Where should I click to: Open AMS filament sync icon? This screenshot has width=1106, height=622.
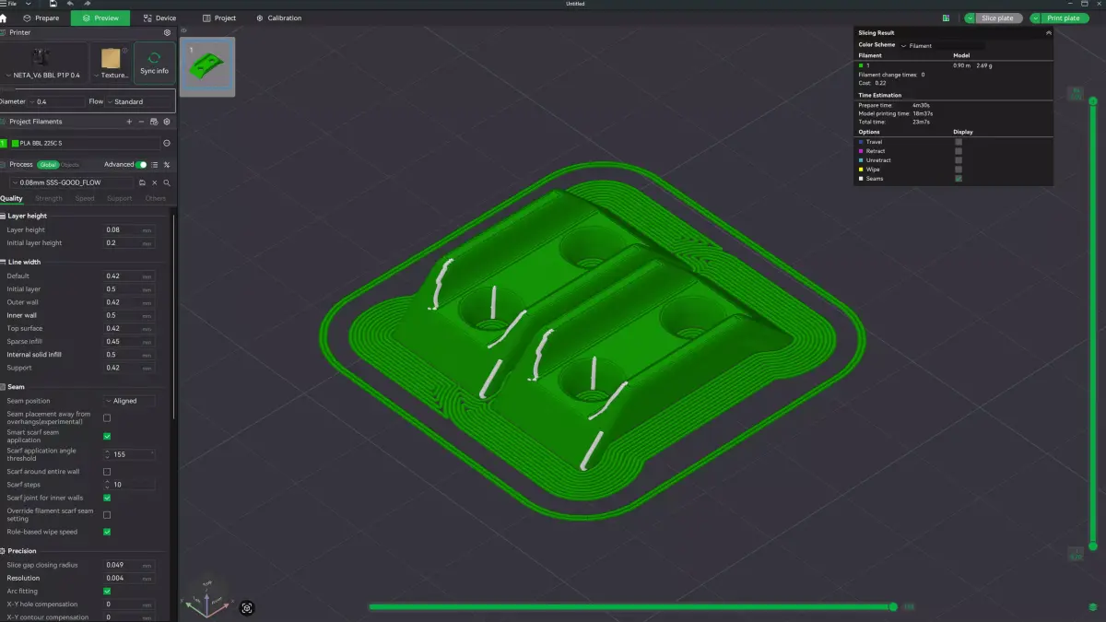154,122
